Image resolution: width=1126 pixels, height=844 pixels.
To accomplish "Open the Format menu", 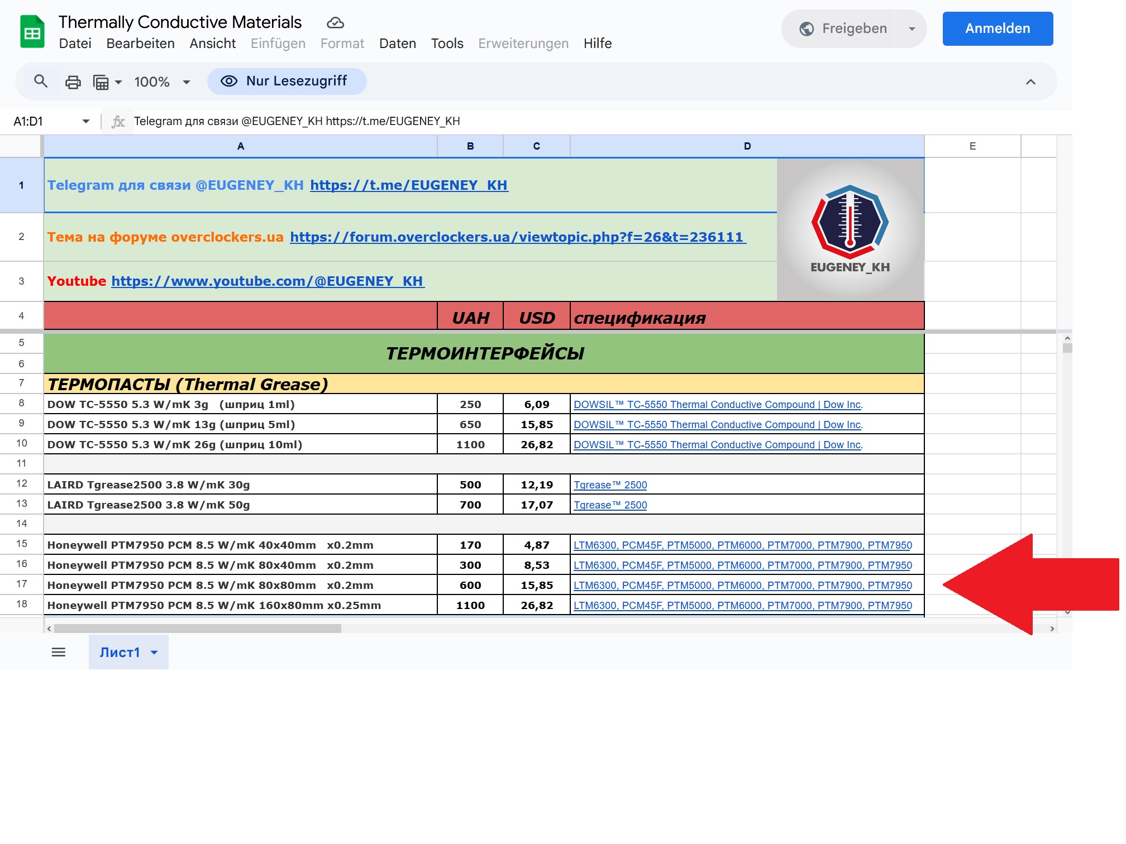I will pos(342,44).
